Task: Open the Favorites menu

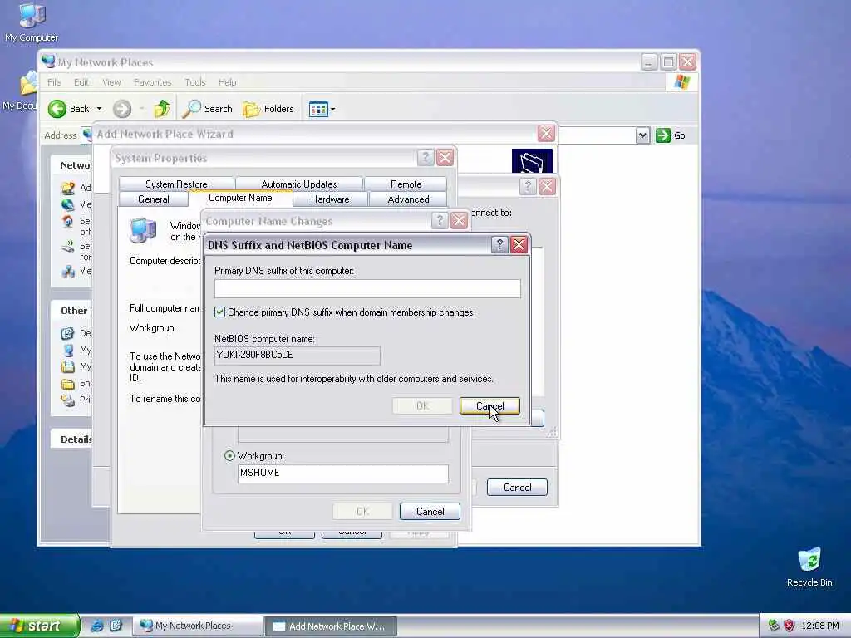Action: point(153,82)
